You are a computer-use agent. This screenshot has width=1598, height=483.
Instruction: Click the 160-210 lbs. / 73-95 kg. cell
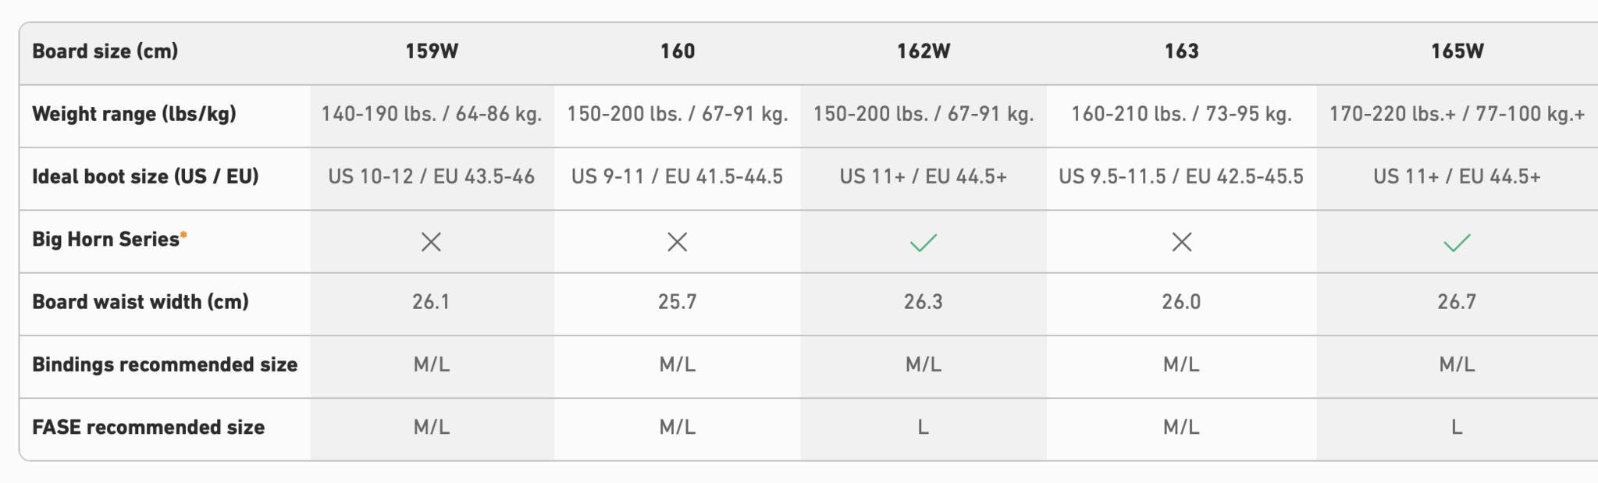tap(1181, 115)
